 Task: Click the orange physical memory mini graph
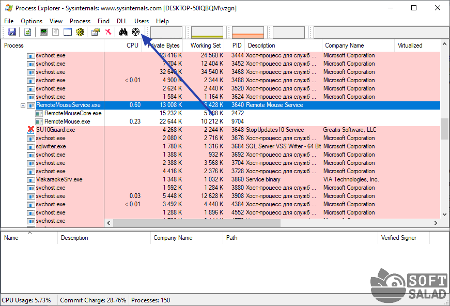tap(248, 33)
